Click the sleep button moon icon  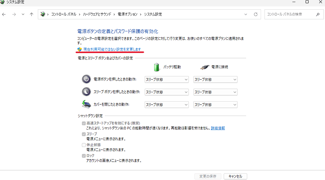coord(86,92)
